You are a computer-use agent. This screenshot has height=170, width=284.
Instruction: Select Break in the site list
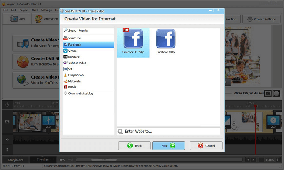click(x=89, y=87)
